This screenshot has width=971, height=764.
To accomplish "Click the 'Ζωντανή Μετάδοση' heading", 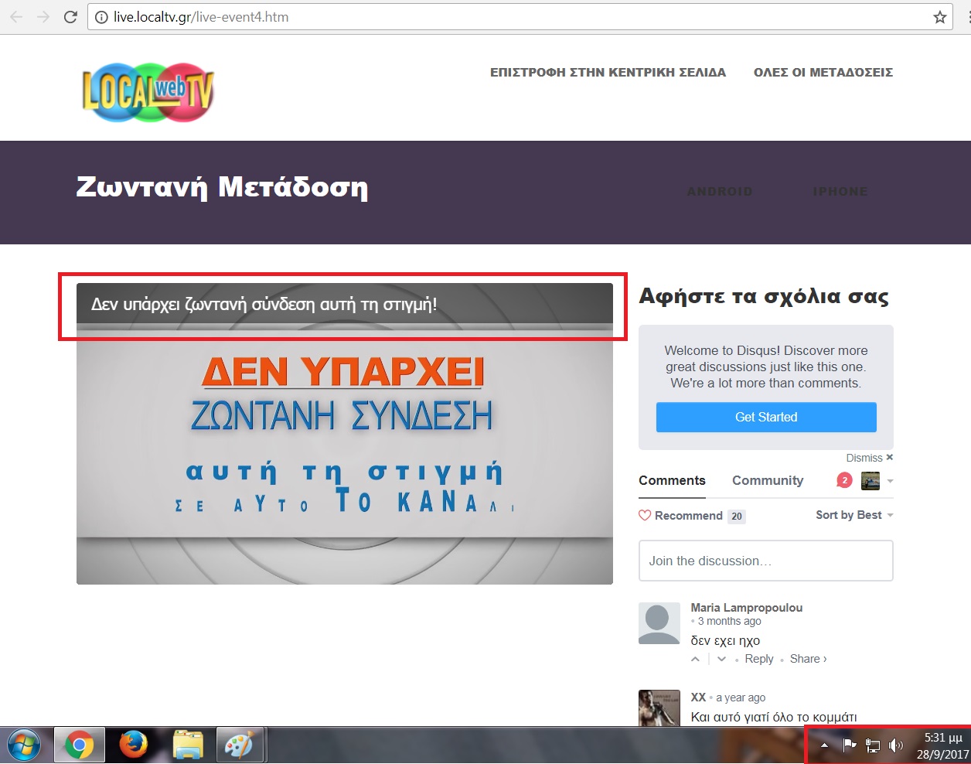I will 222,188.
